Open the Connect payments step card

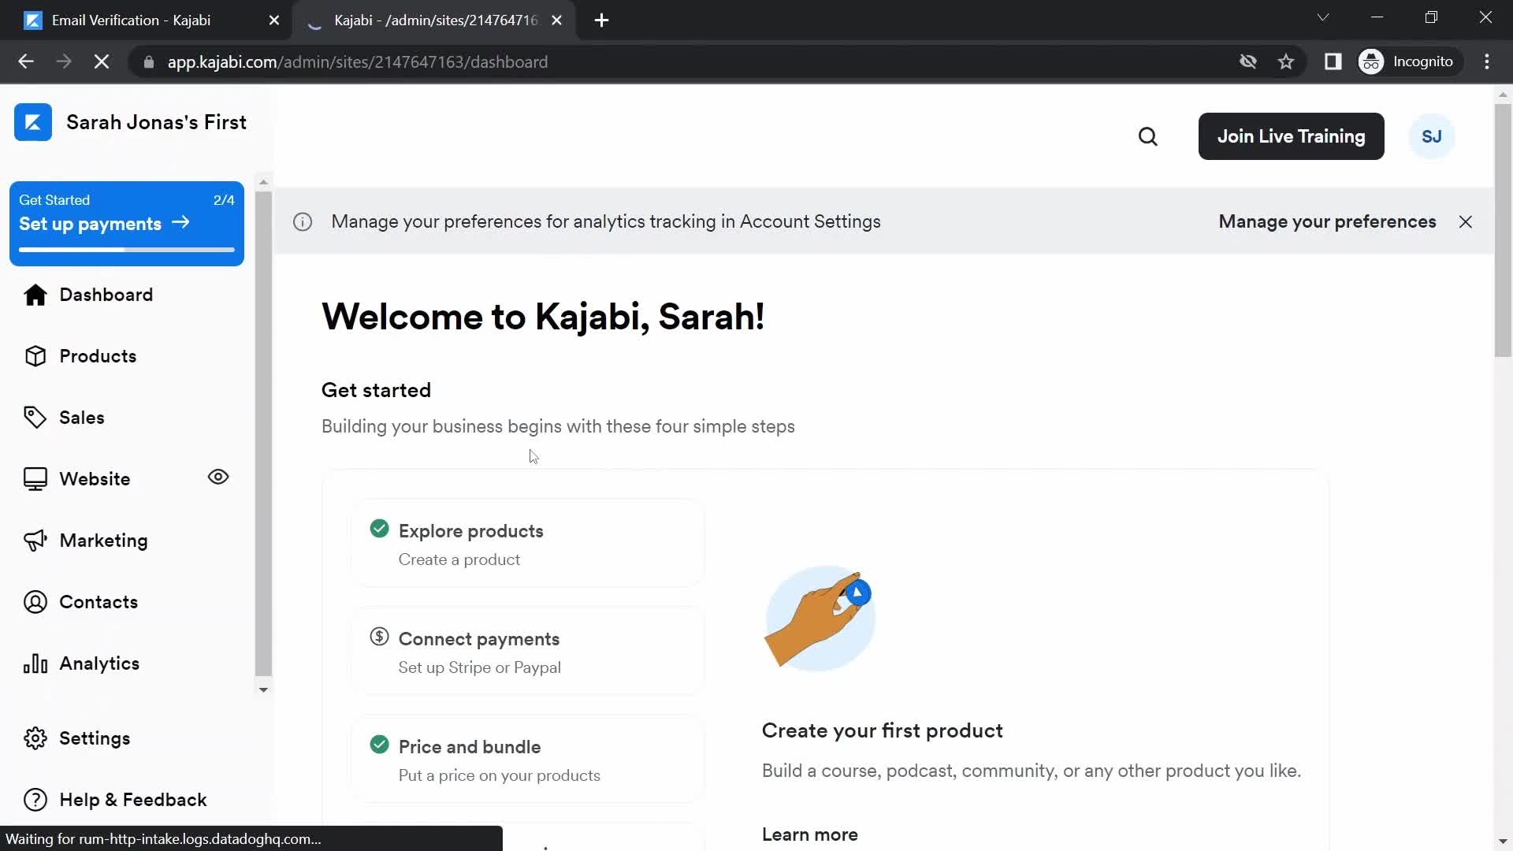pyautogui.click(x=526, y=651)
